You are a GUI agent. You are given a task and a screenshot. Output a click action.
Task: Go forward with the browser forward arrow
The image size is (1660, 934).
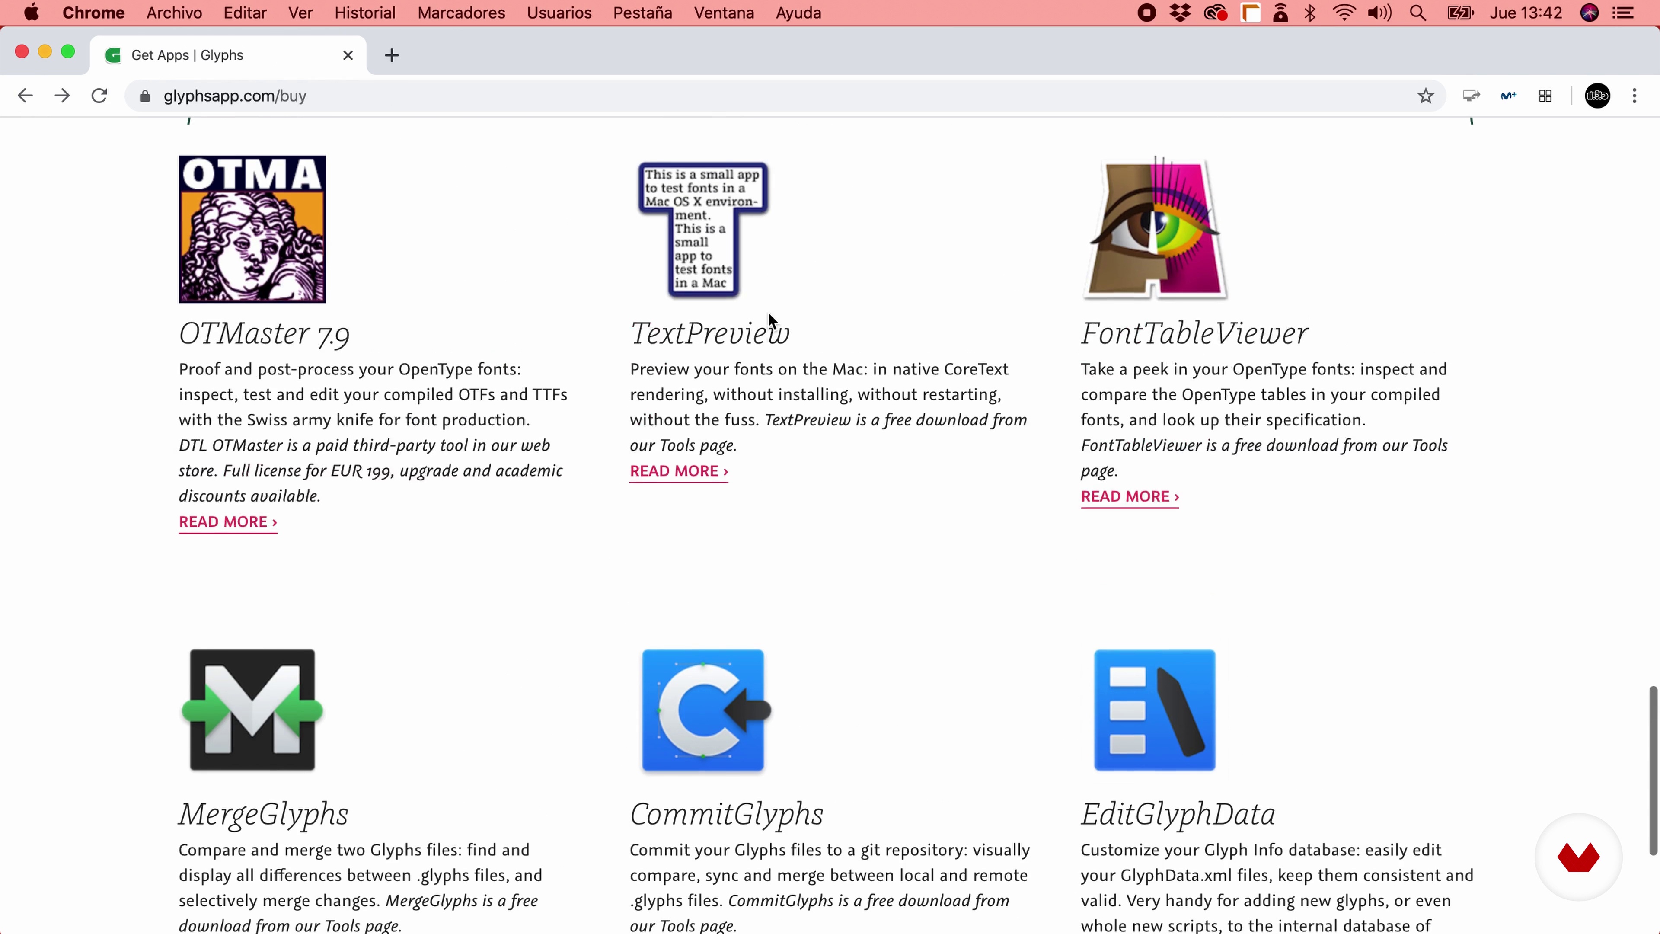coord(62,96)
